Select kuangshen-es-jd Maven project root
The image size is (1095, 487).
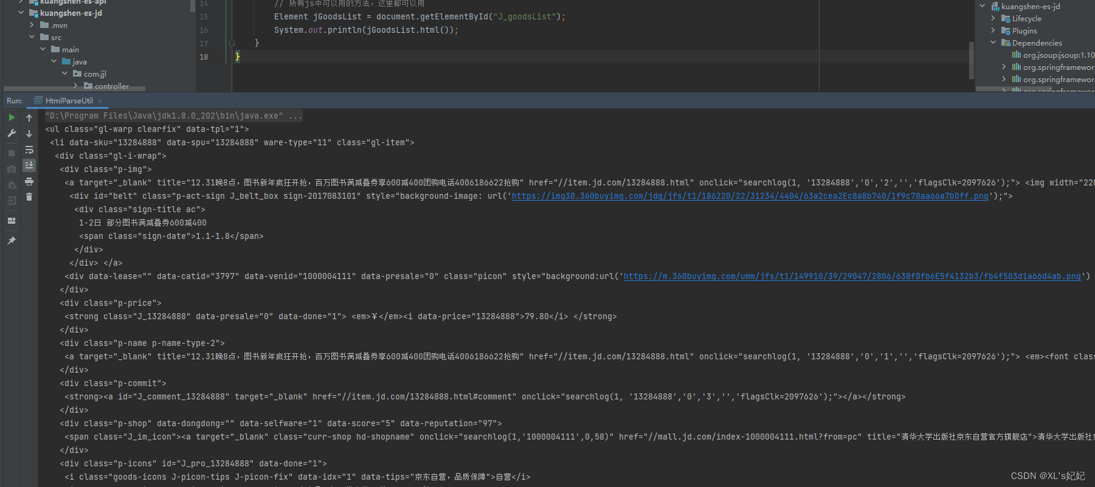[x=1031, y=7]
